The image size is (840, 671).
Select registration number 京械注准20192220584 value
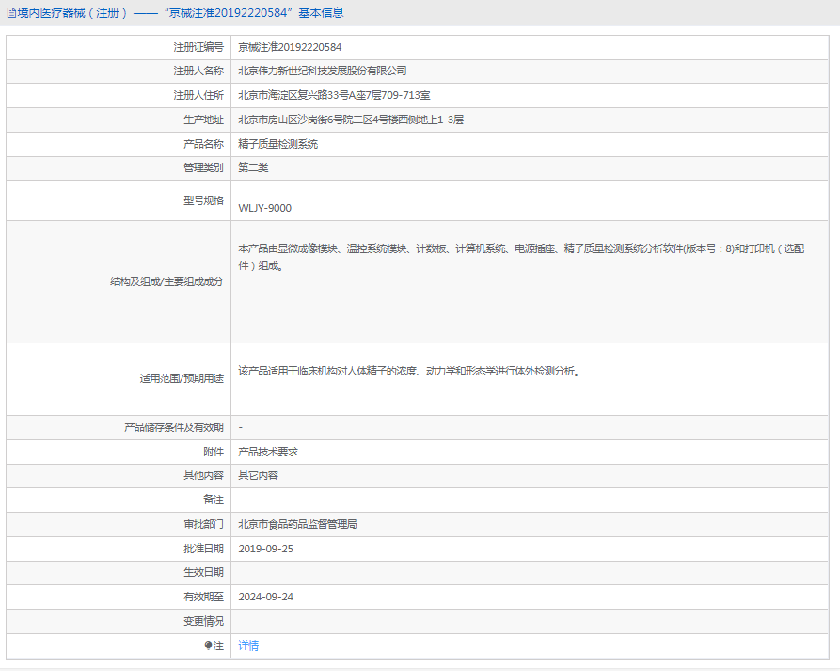click(290, 47)
